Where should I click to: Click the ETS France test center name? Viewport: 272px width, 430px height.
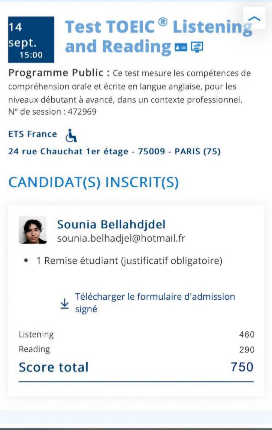click(x=33, y=134)
